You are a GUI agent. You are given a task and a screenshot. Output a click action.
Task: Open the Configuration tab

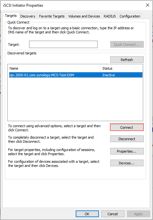(x=130, y=16)
